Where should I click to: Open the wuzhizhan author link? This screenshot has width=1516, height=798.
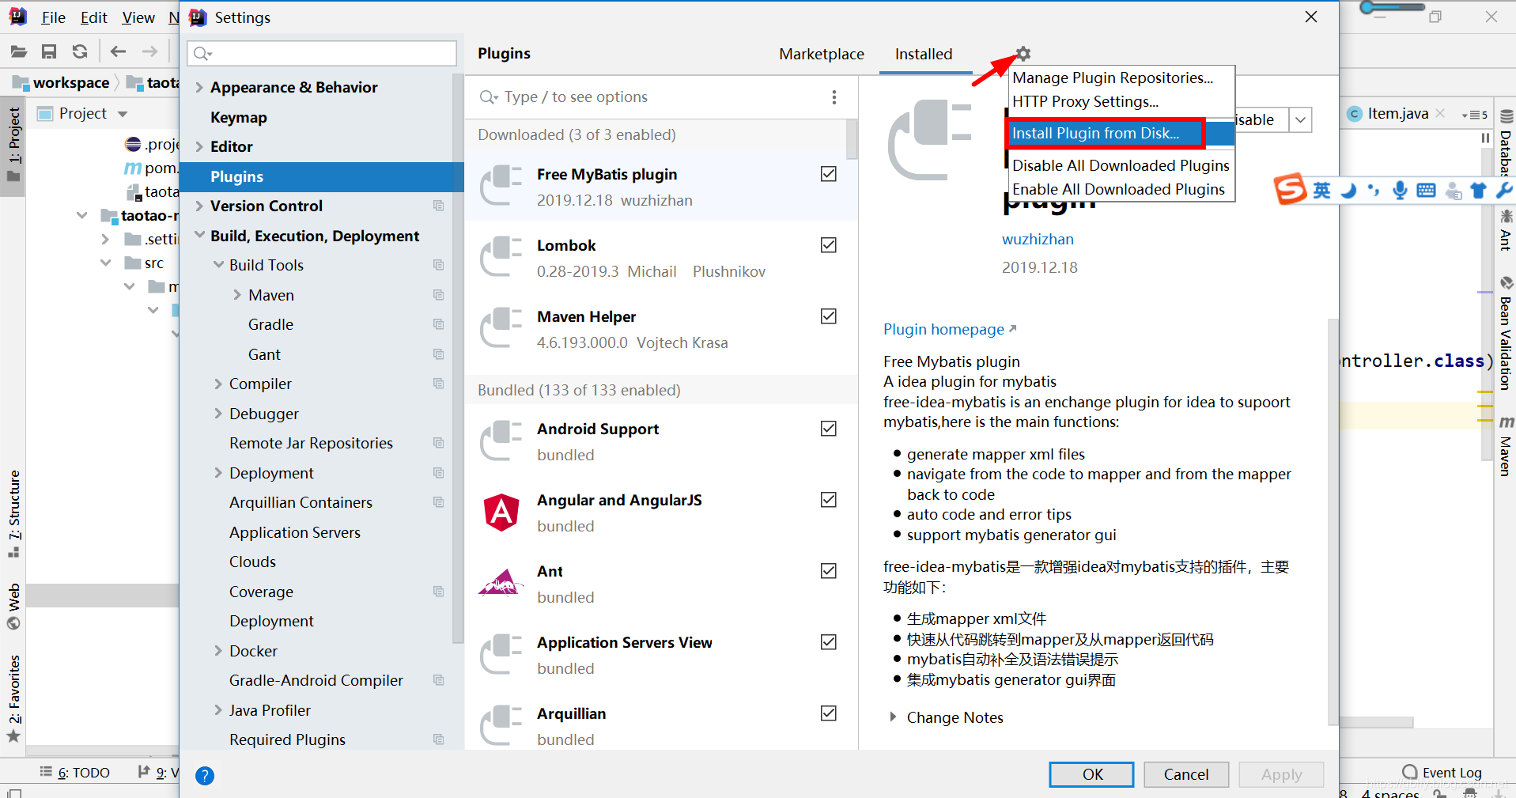[1038, 239]
